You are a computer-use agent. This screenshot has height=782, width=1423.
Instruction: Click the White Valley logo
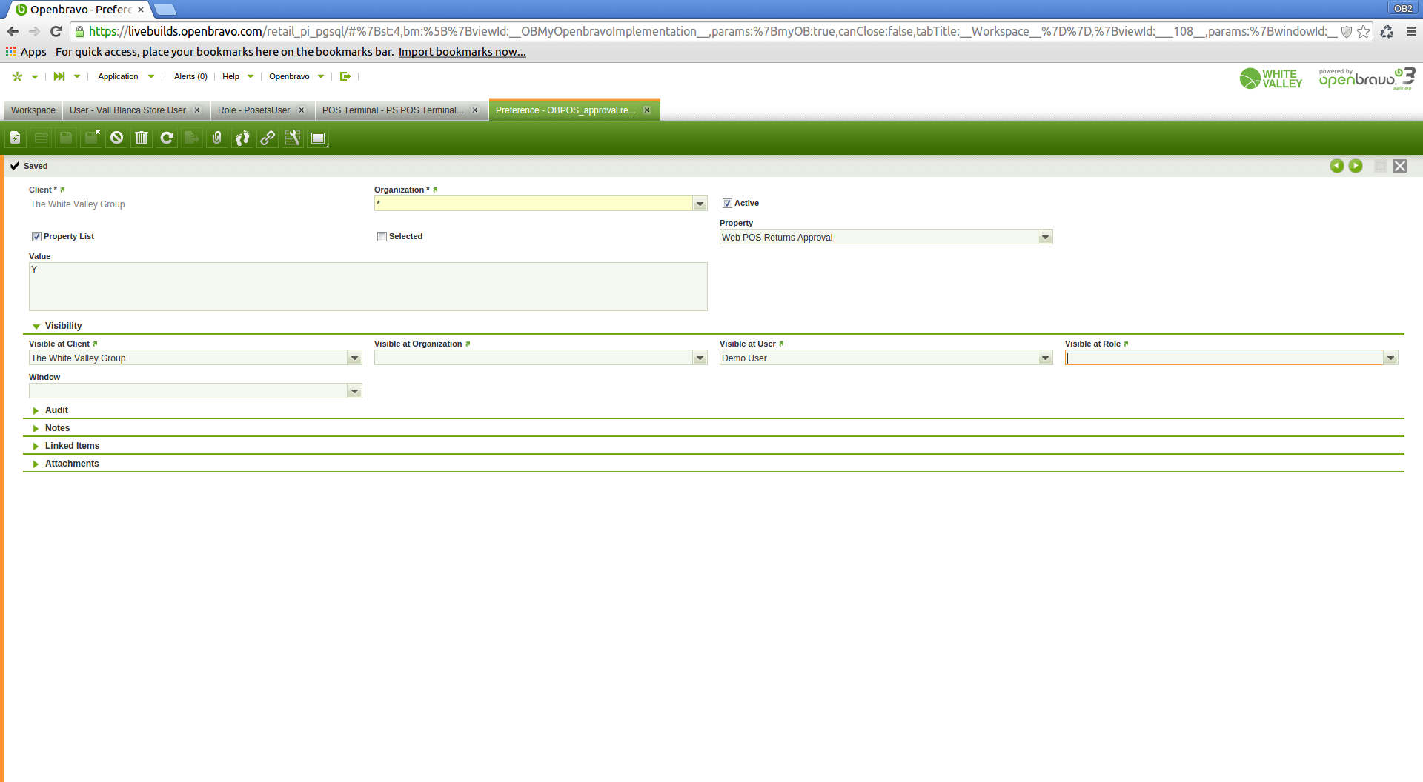(1271, 78)
